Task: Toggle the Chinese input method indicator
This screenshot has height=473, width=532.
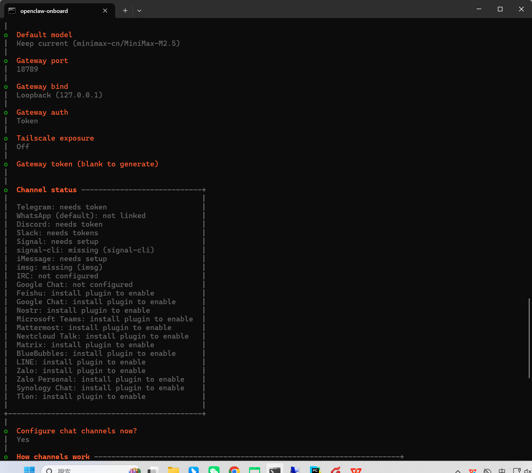Action: tap(502, 471)
